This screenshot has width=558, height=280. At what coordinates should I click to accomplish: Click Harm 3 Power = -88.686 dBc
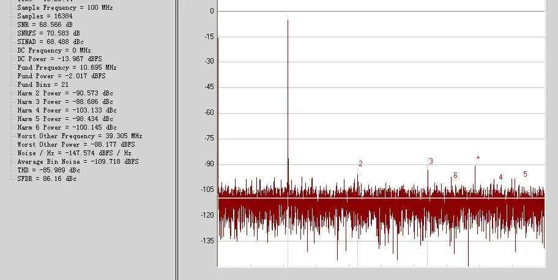(65, 101)
